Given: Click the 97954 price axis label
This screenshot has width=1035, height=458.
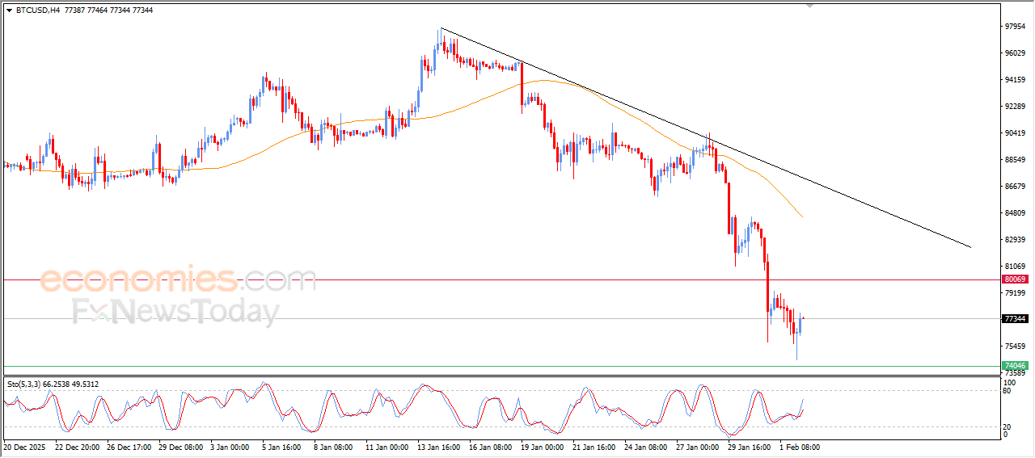Looking at the screenshot, I should tap(1015, 27).
